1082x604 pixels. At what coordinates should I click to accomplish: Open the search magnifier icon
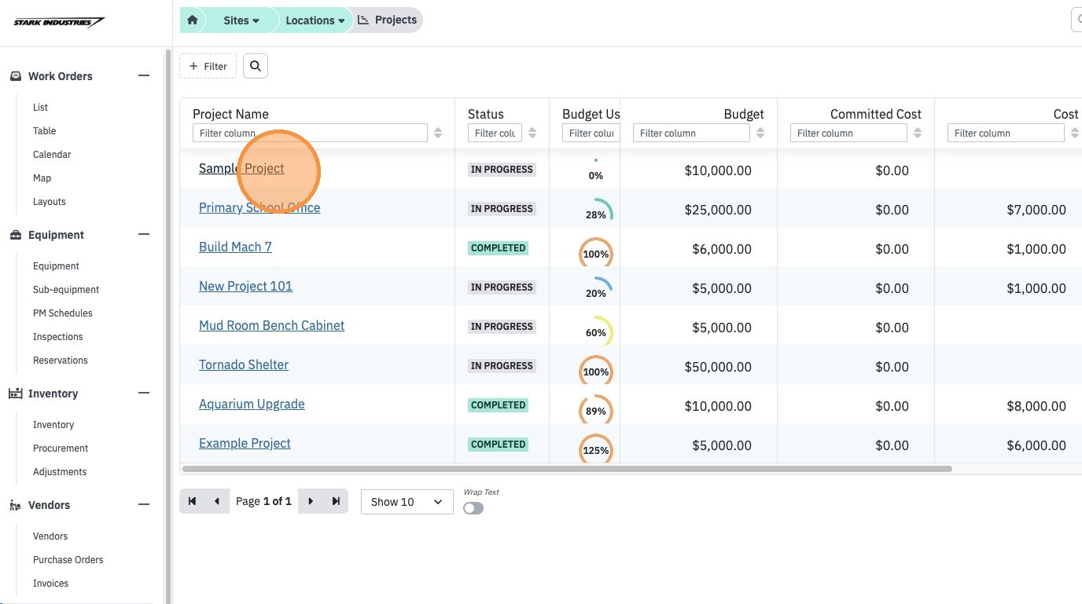(256, 67)
